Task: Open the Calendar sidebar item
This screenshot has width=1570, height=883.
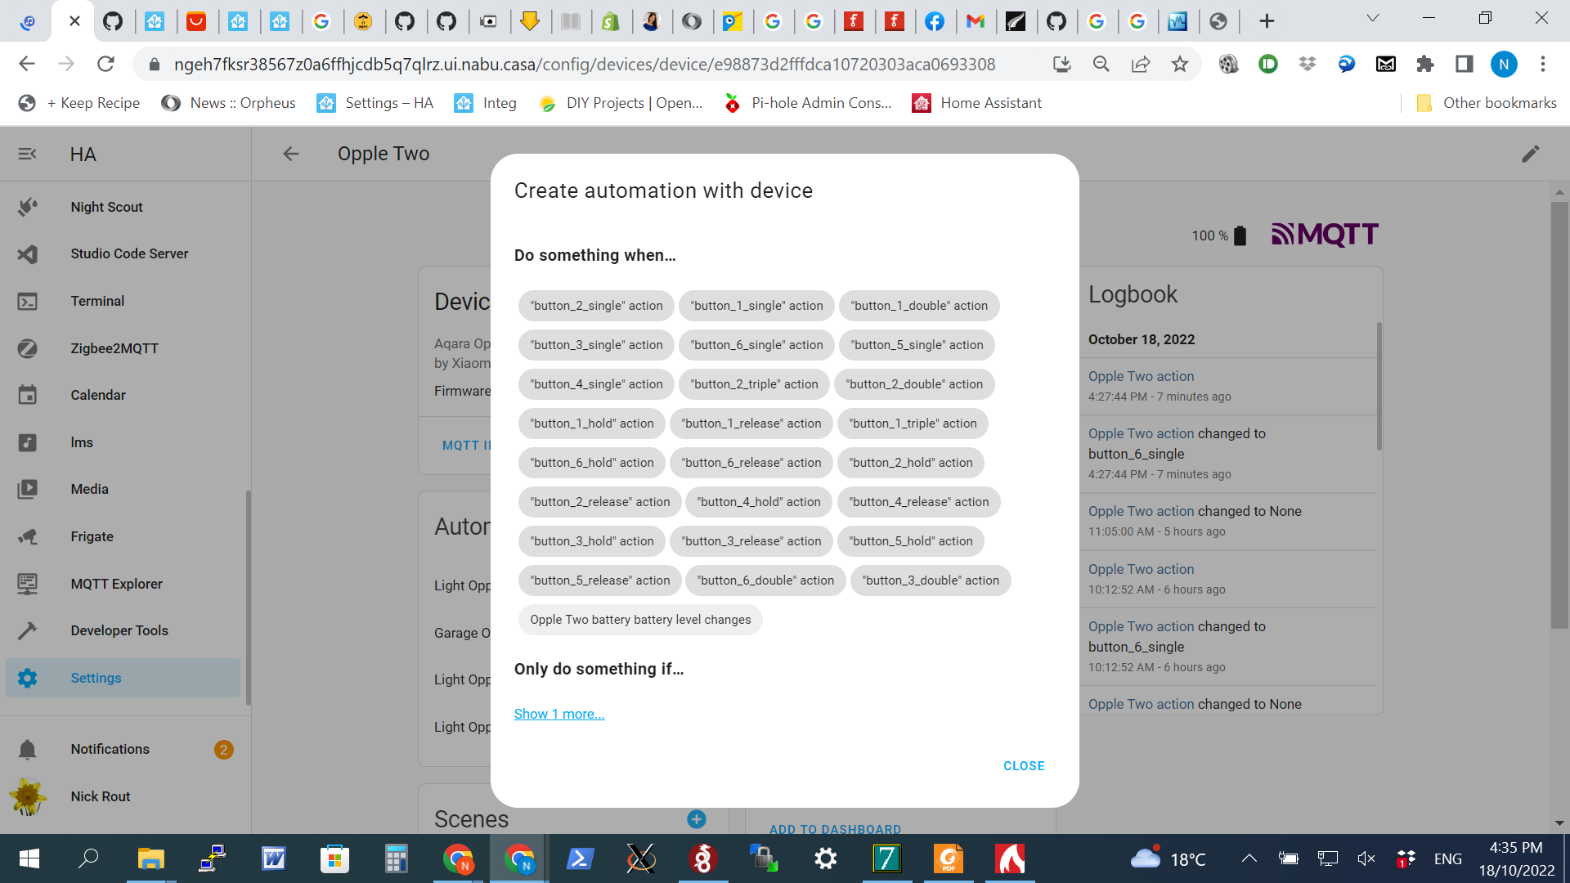Action: tap(97, 395)
